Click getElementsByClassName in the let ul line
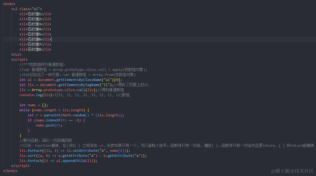The image size is (316, 176). pyautogui.click(x=79, y=80)
